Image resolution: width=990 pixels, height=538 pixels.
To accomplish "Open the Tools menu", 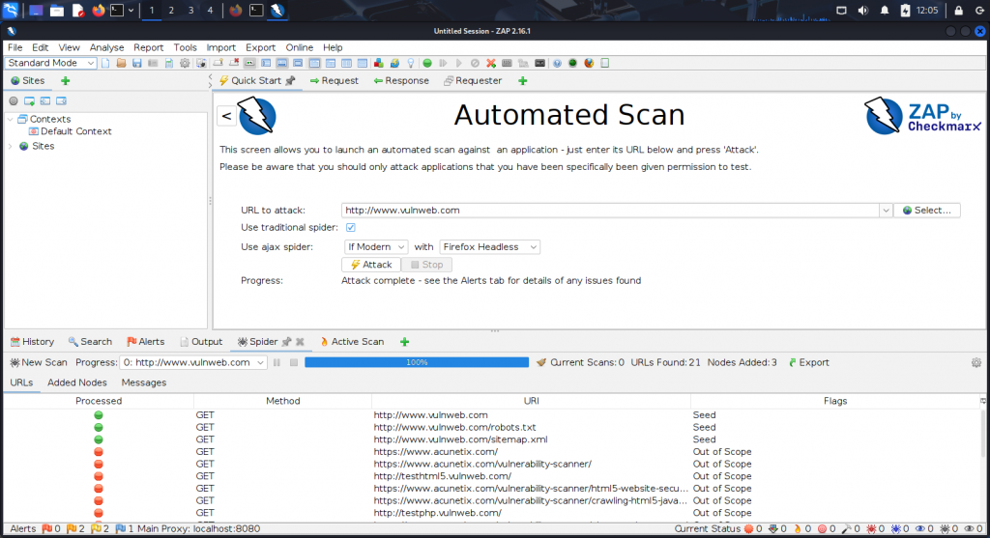I will (185, 47).
